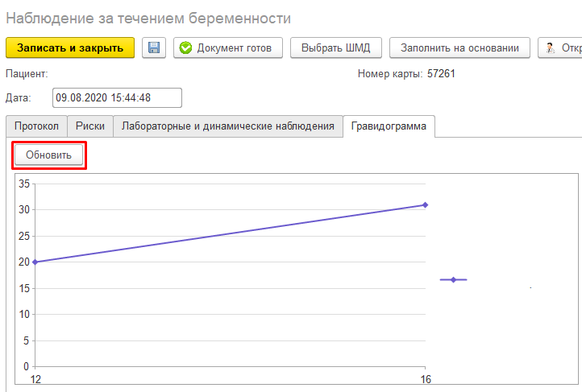Click the 'Наблюдение за течением беременности' title
The image size is (582, 392).
[x=148, y=18]
